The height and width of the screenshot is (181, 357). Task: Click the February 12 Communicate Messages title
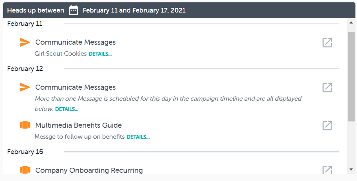pyautogui.click(x=76, y=87)
